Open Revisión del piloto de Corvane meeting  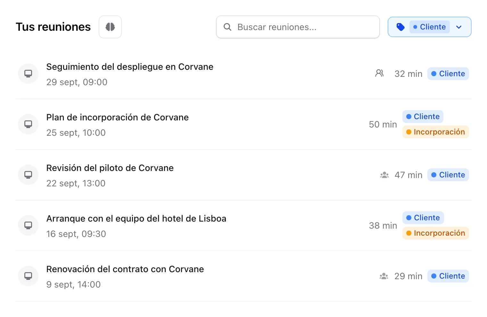tap(110, 168)
